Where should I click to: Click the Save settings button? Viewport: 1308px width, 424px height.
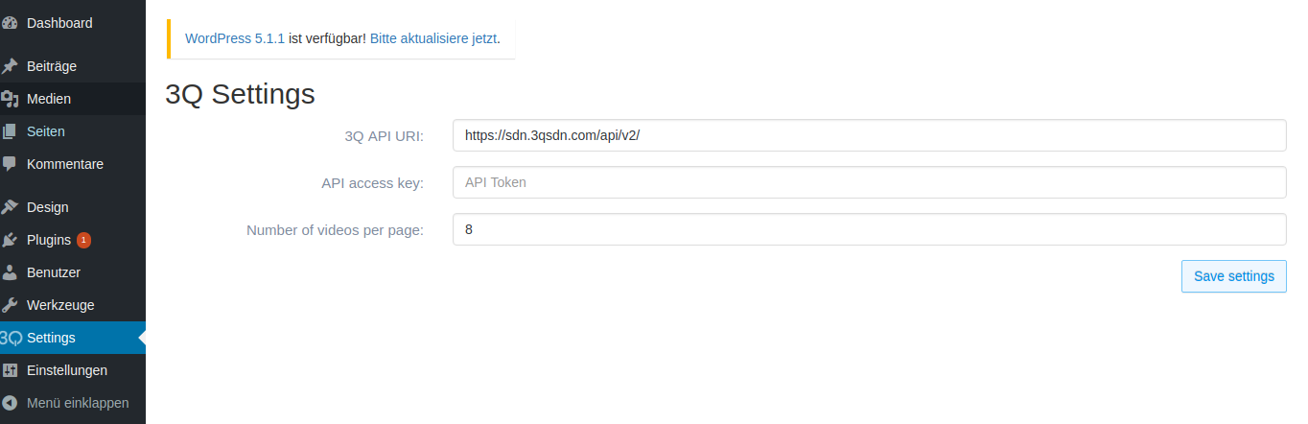[1233, 276]
